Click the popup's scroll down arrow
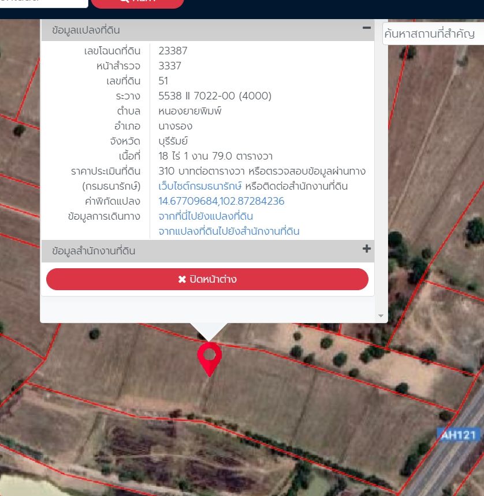This screenshot has width=484, height=496. 381,316
